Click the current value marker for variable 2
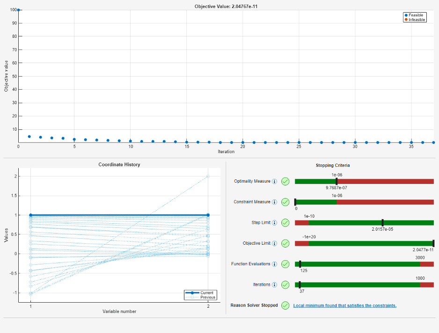The image size is (439, 333). point(208,215)
